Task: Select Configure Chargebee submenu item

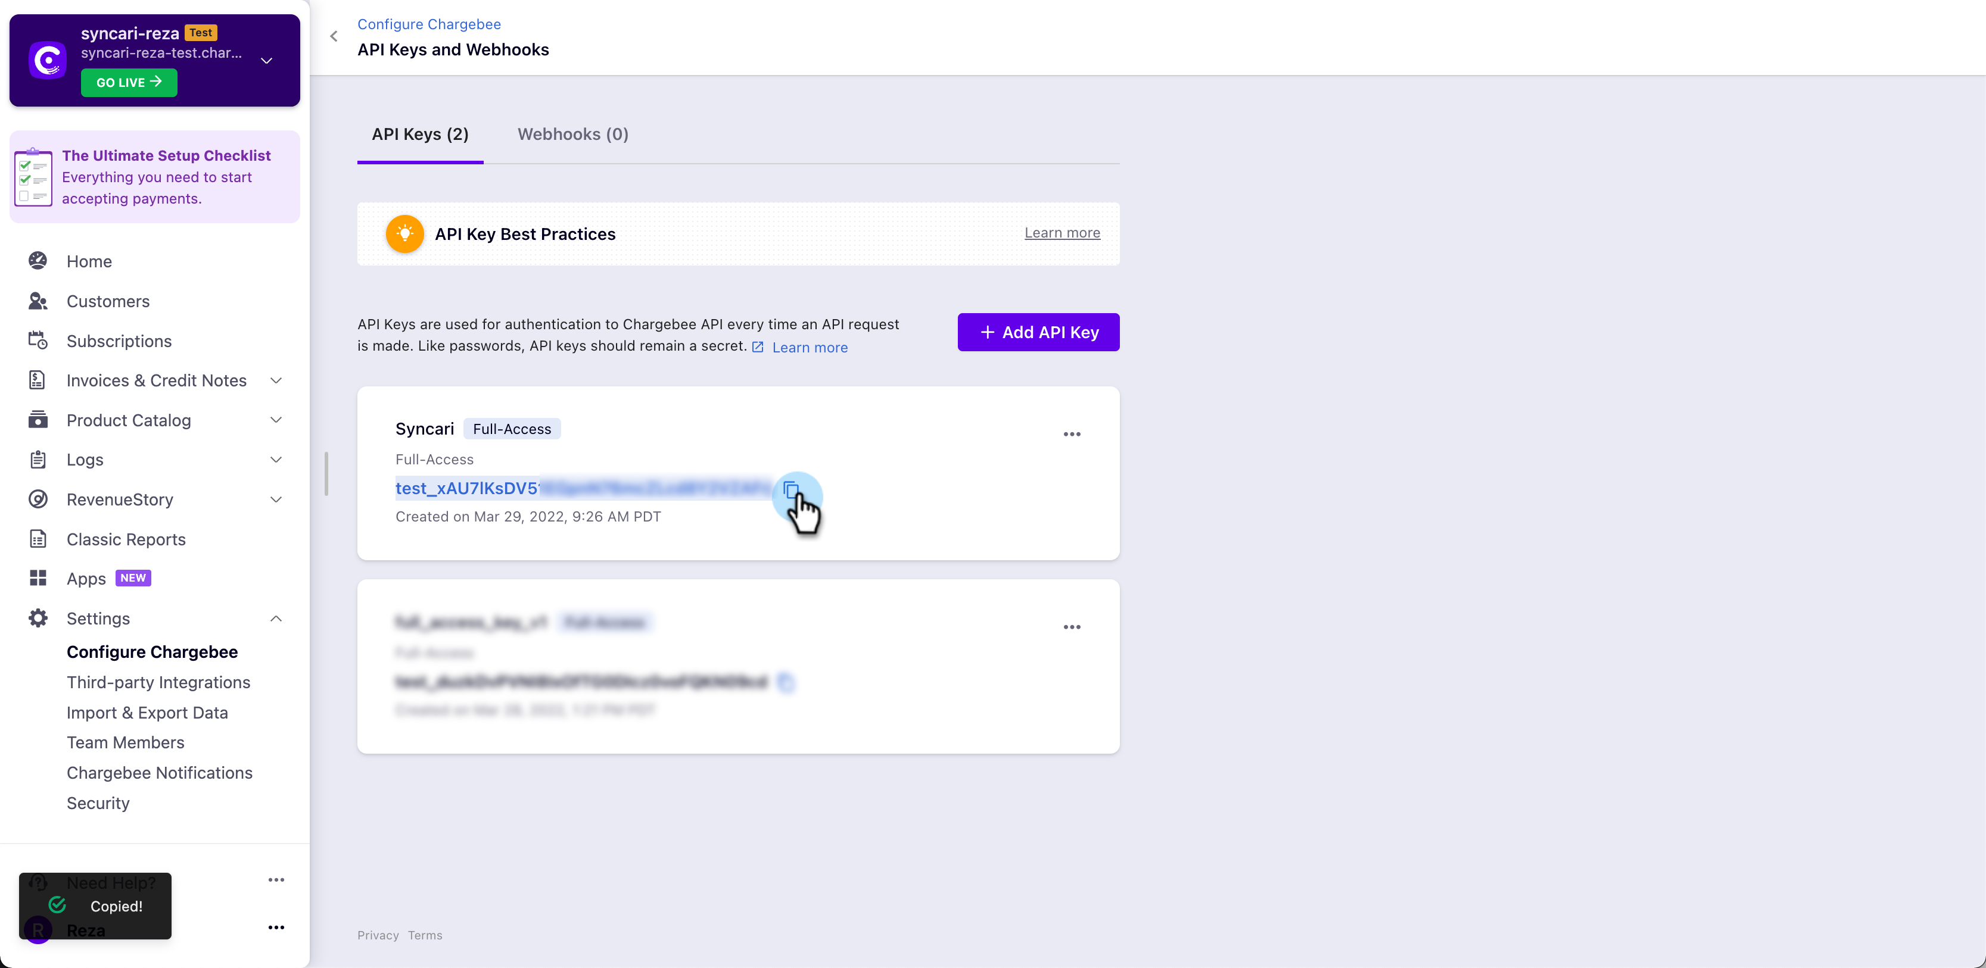Action: [152, 652]
